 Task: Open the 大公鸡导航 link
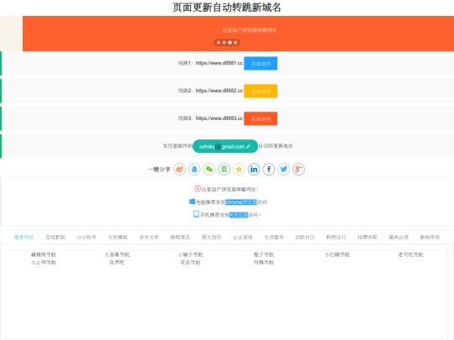point(44,263)
